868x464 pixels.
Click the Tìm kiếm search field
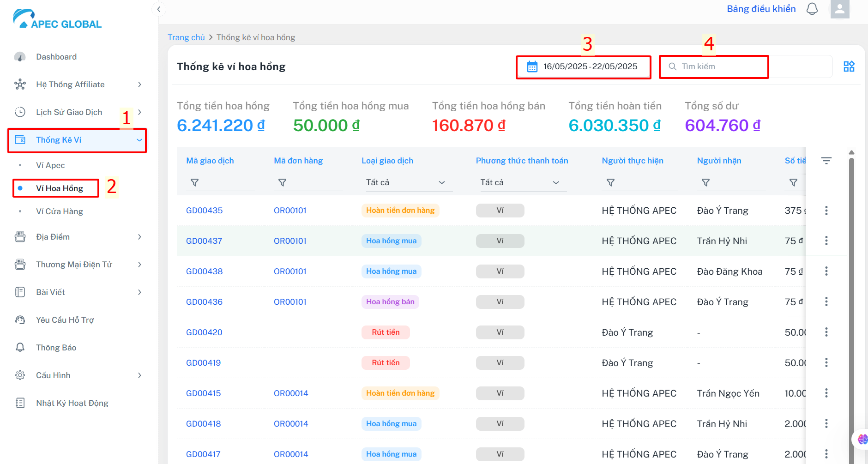point(746,67)
